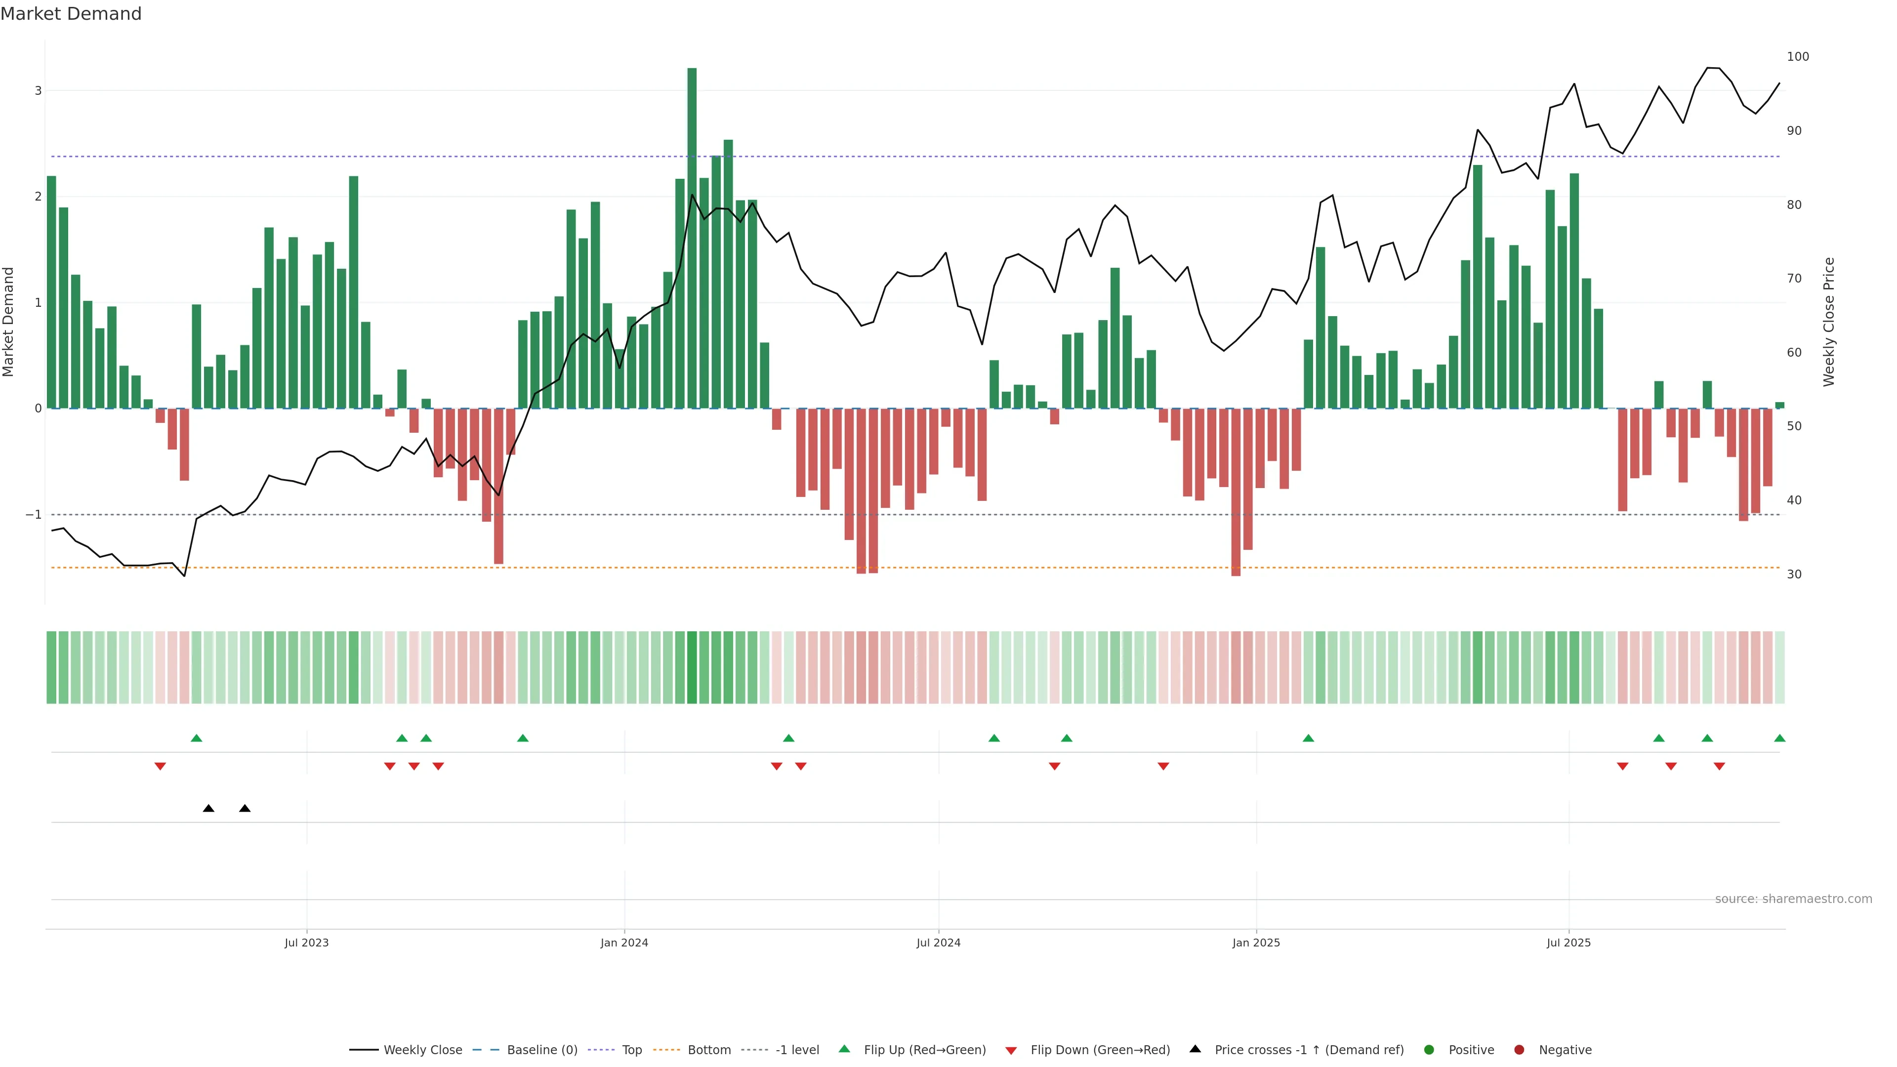The image size is (1897, 1067).
Task: Click the Weekly Close Price axis title
Action: (x=1828, y=322)
